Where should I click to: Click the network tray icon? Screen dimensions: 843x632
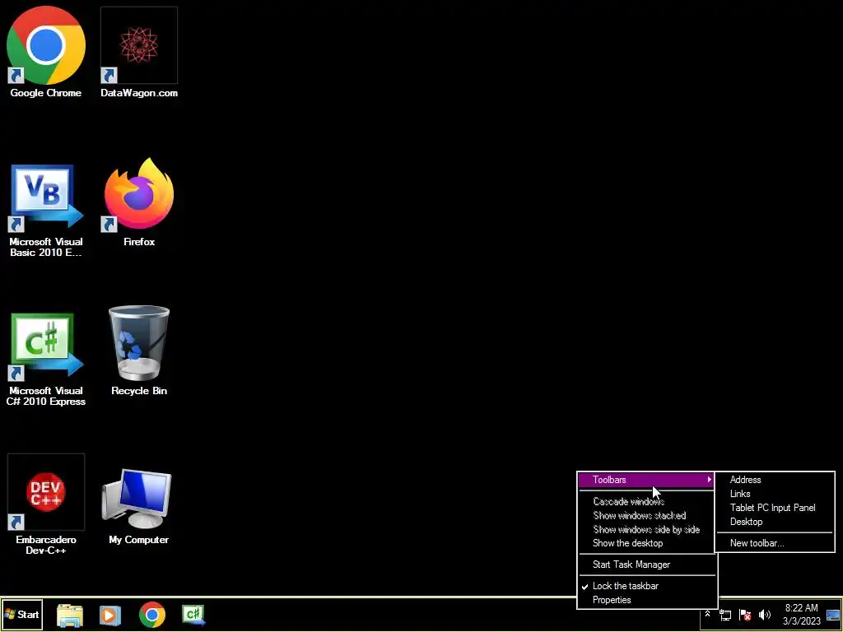click(725, 615)
